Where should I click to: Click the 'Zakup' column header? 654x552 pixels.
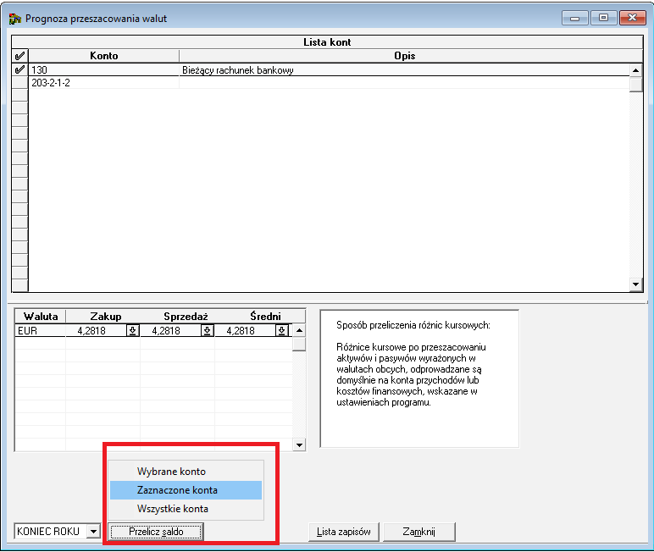(x=106, y=317)
